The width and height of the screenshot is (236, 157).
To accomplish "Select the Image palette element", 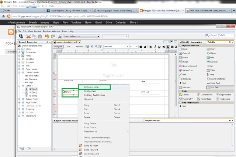I will (x=184, y=62).
